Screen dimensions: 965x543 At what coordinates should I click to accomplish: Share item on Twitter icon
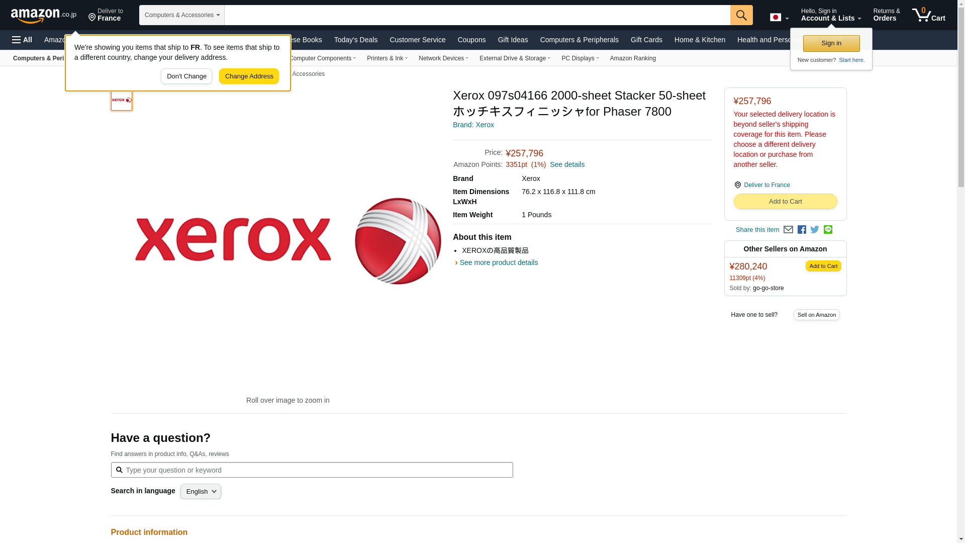coord(815,230)
